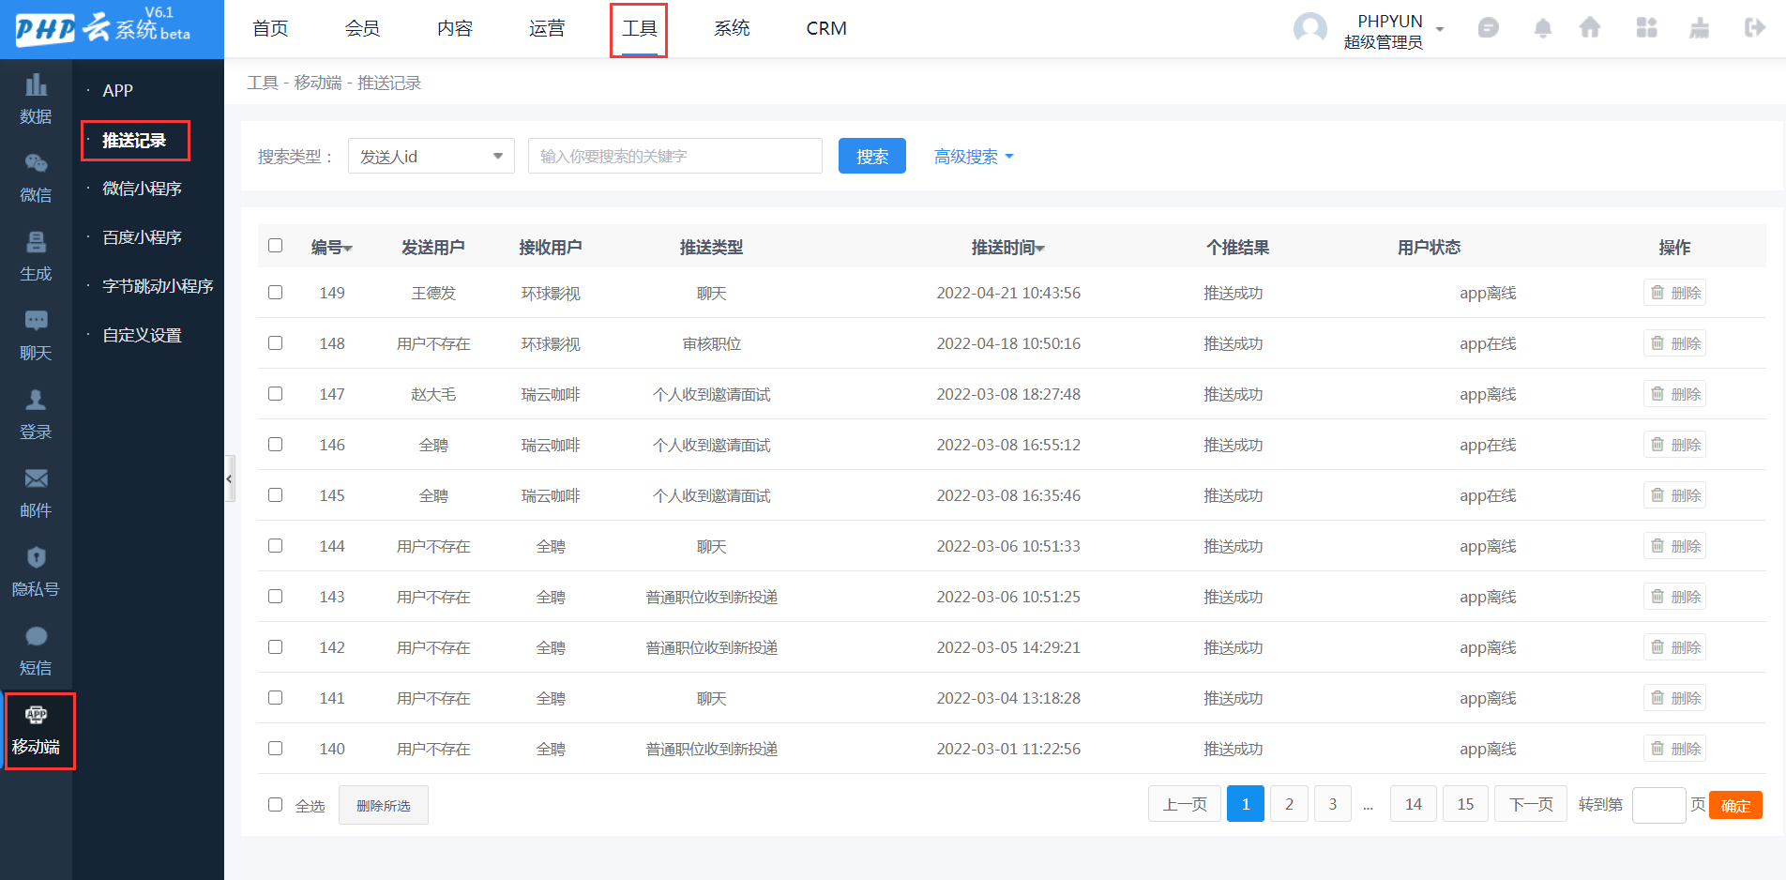Switch to the 首页 top menu
The image size is (1786, 880).
pyautogui.click(x=270, y=28)
